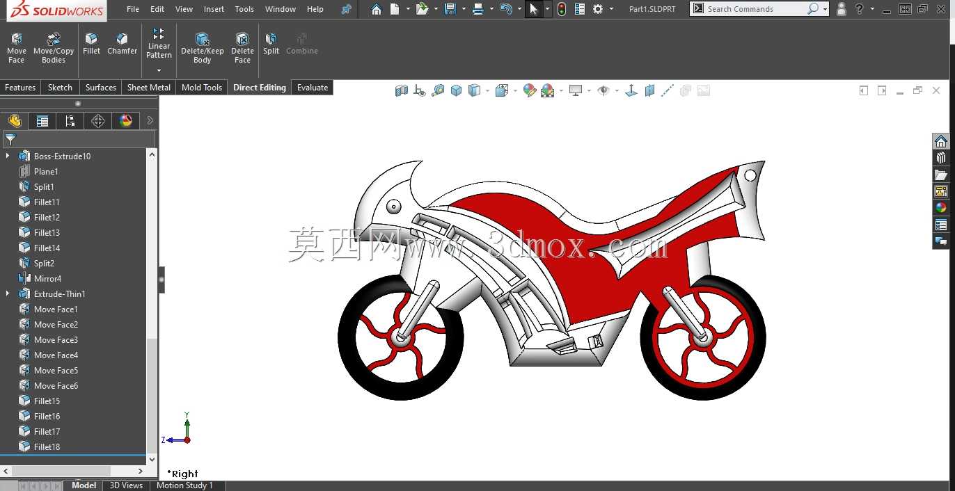Click the Apply Scene icon
The width and height of the screenshot is (955, 491).
click(x=547, y=90)
